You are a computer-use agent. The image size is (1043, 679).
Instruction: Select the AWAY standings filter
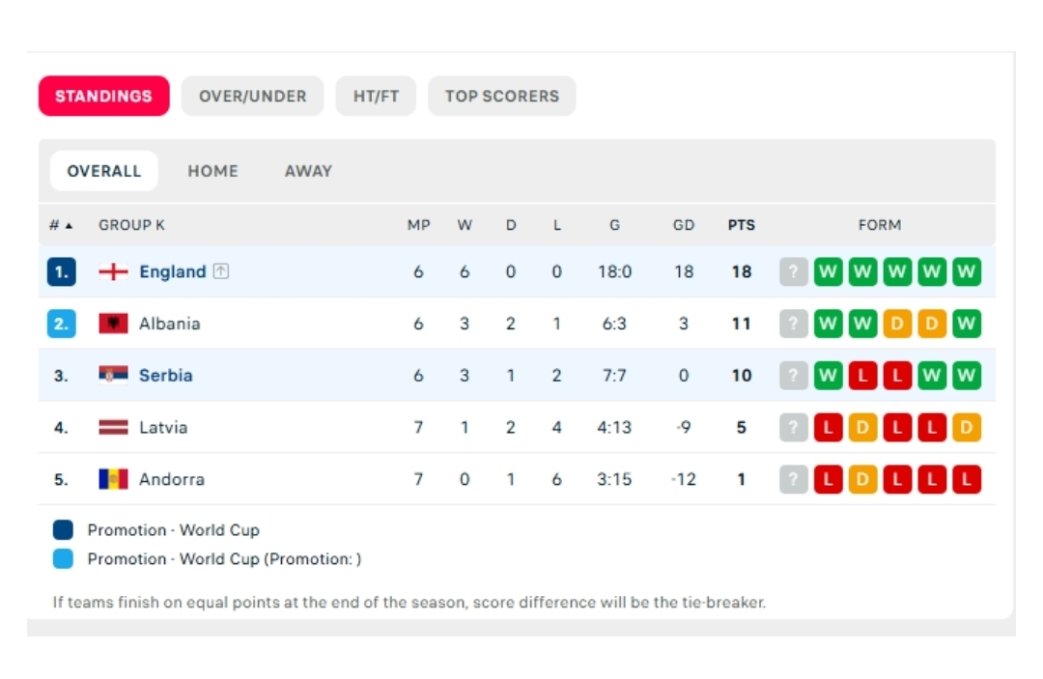point(308,171)
